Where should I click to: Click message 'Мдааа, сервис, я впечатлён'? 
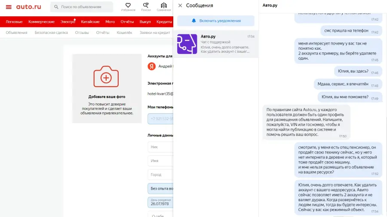[348, 84]
